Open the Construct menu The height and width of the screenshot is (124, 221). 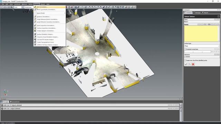17,4
